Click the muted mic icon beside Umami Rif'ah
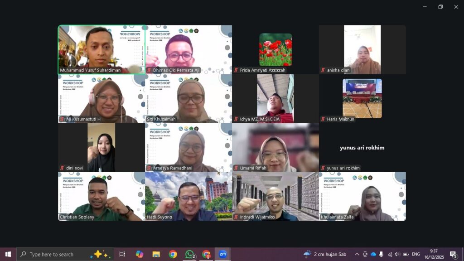464x261 pixels. click(x=236, y=168)
